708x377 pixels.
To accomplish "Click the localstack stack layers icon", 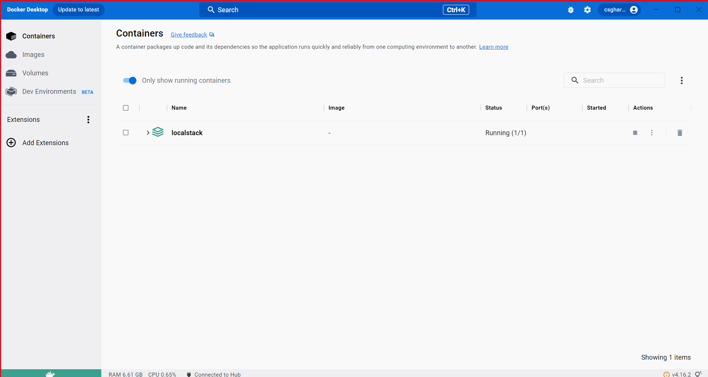I will [158, 132].
